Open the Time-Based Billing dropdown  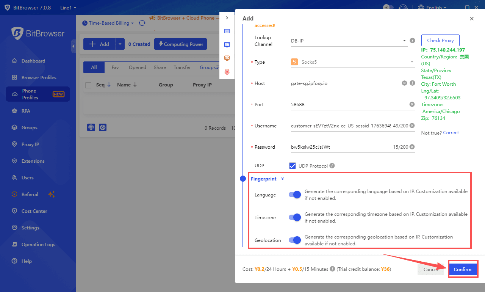108,23
